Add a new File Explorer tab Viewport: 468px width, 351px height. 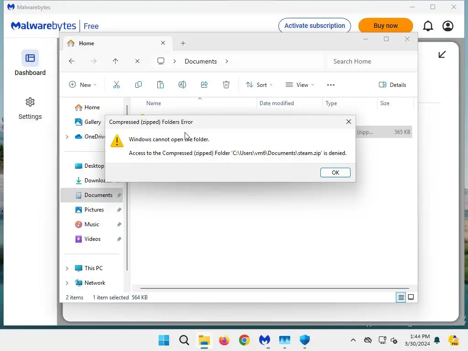(x=183, y=43)
